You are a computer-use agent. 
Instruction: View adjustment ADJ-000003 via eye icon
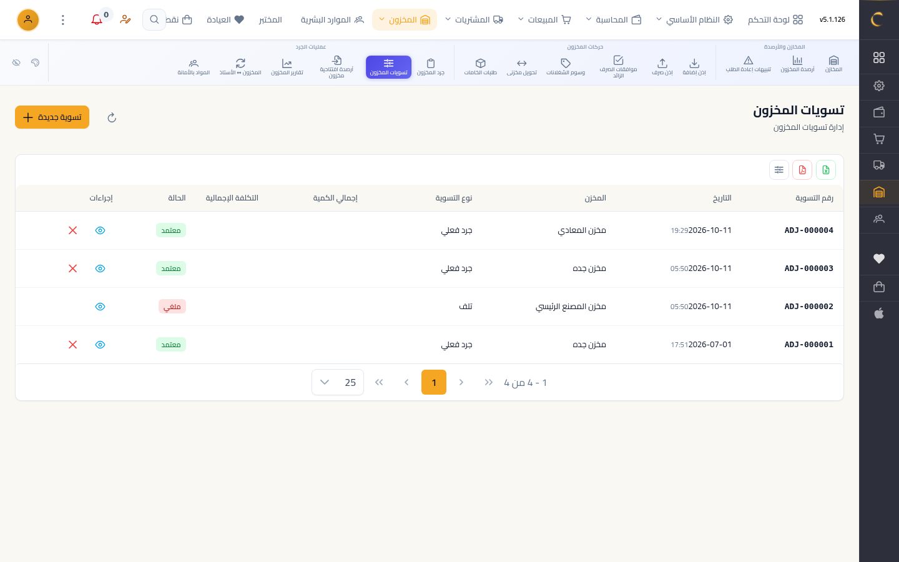[100, 269]
